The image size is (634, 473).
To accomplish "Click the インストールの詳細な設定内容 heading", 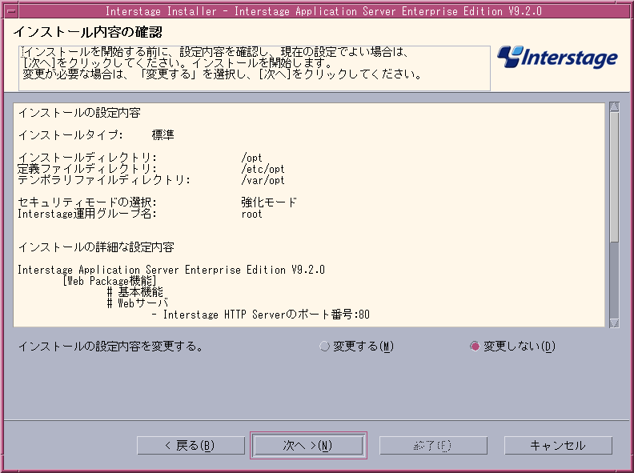I will click(x=96, y=247).
